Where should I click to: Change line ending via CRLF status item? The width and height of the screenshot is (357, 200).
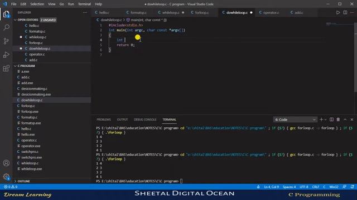[316, 187]
